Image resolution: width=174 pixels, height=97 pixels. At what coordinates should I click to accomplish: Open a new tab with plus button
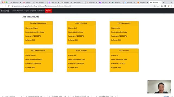tap(164, 2)
